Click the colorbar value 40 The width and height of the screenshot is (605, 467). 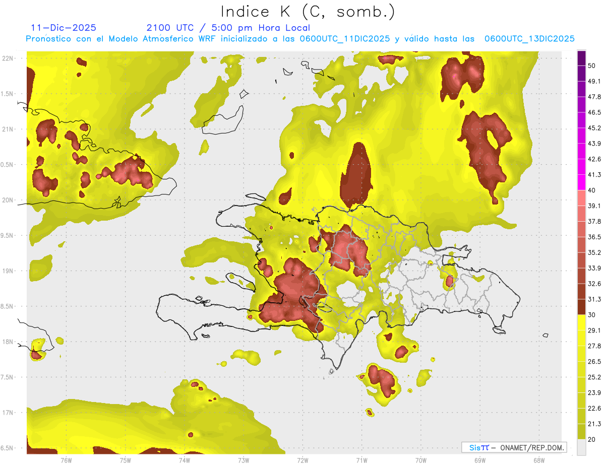pos(592,190)
